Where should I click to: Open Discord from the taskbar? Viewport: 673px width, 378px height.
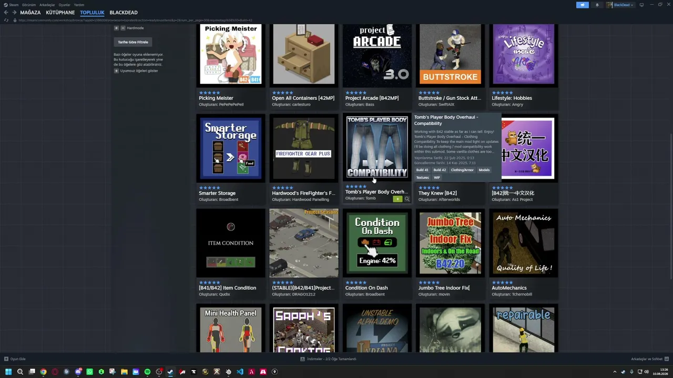pos(78,372)
